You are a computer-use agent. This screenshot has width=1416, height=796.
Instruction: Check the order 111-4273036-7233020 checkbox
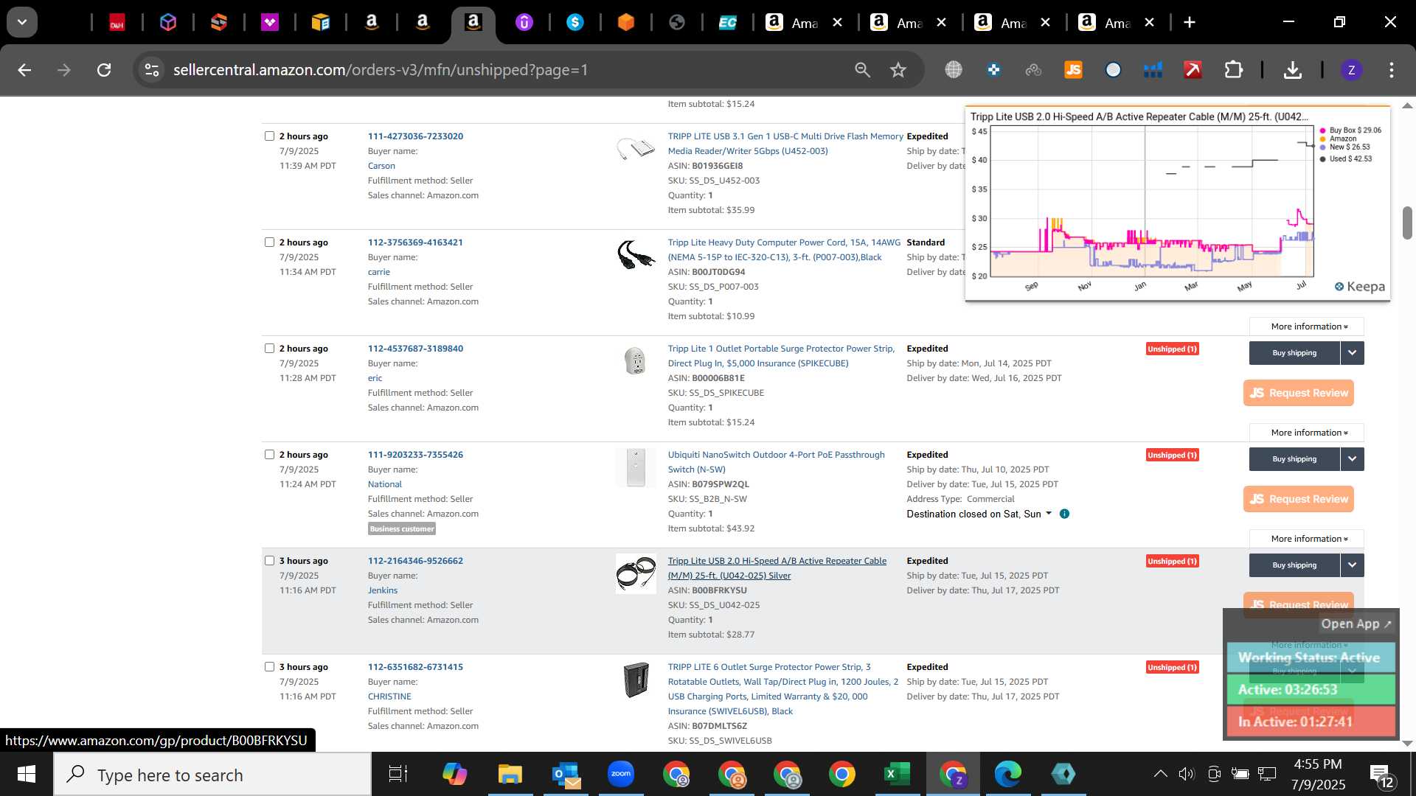point(269,136)
